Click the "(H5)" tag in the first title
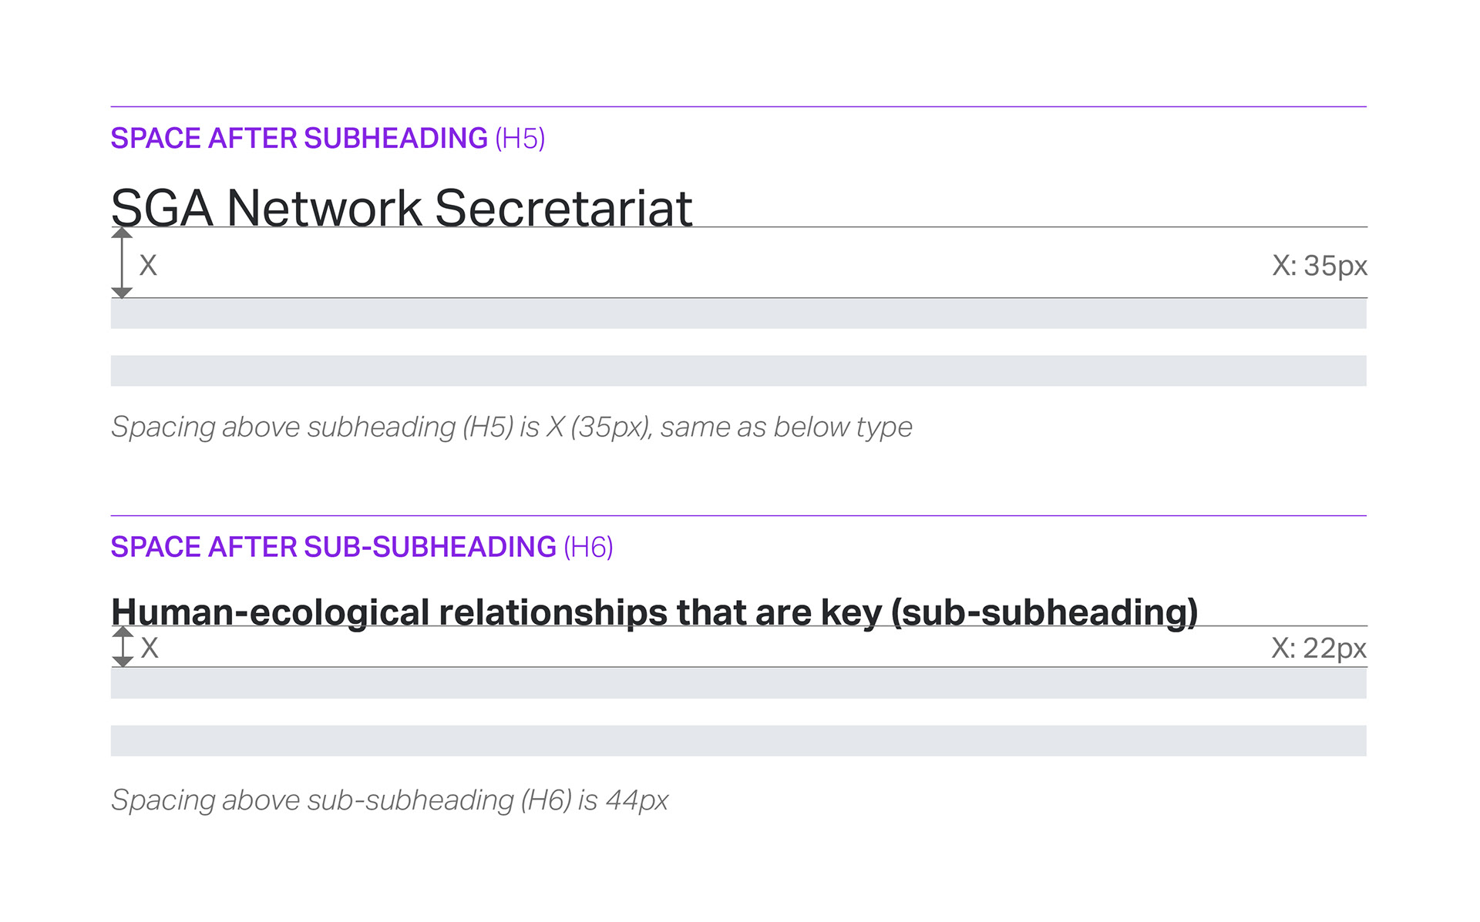1480x922 pixels. (x=520, y=139)
